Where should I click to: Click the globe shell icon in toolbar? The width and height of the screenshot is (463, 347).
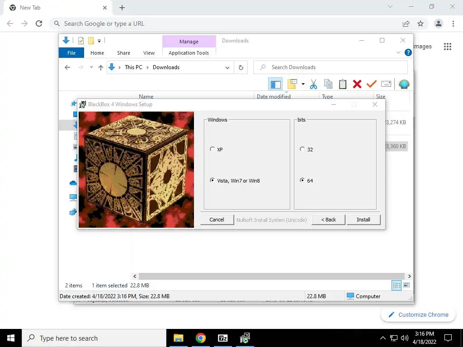[x=404, y=84]
